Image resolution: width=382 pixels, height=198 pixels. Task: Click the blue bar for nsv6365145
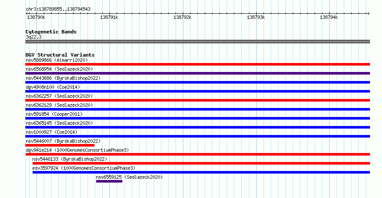pyautogui.click(x=197, y=127)
